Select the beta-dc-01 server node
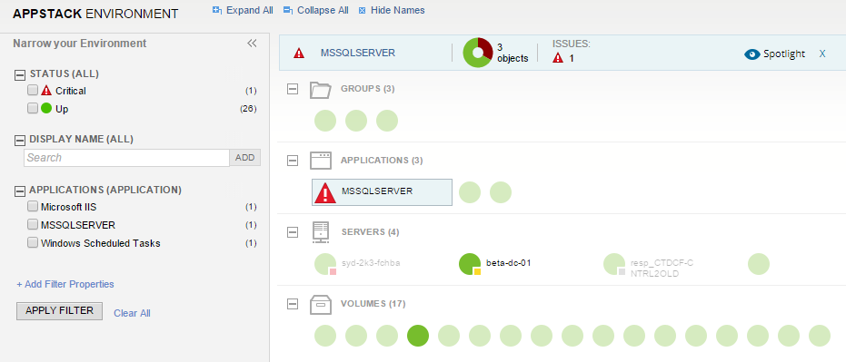The image size is (846, 362). coord(470,264)
